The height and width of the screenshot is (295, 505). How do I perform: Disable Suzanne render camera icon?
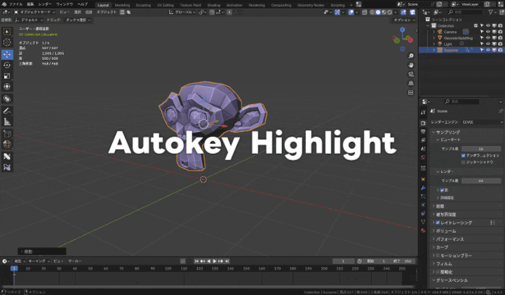[x=500, y=50]
